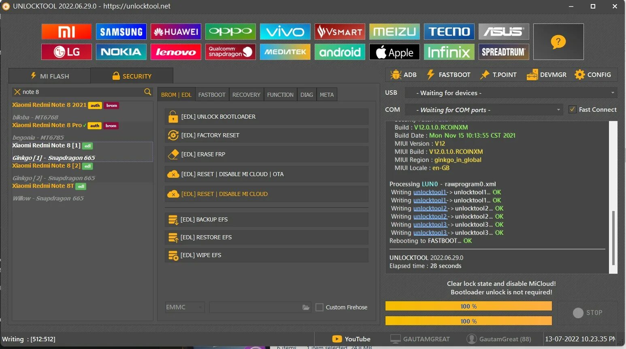Screen dimensions: 626x349
Task: Select the FUNCTION tab
Action: click(280, 95)
